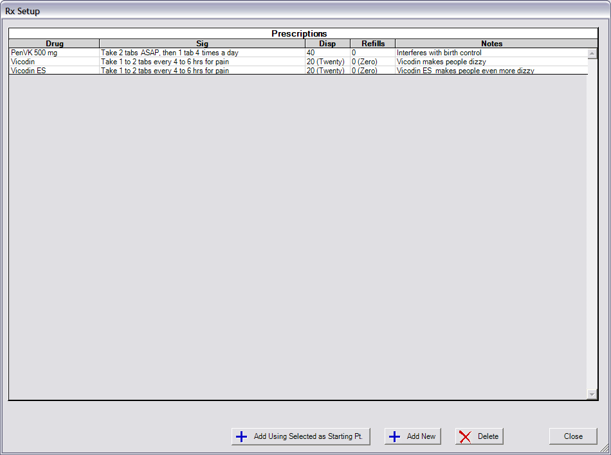Click Disp '20 (Twenty)' in Vicodin ES row
611x455 pixels.
327,71
